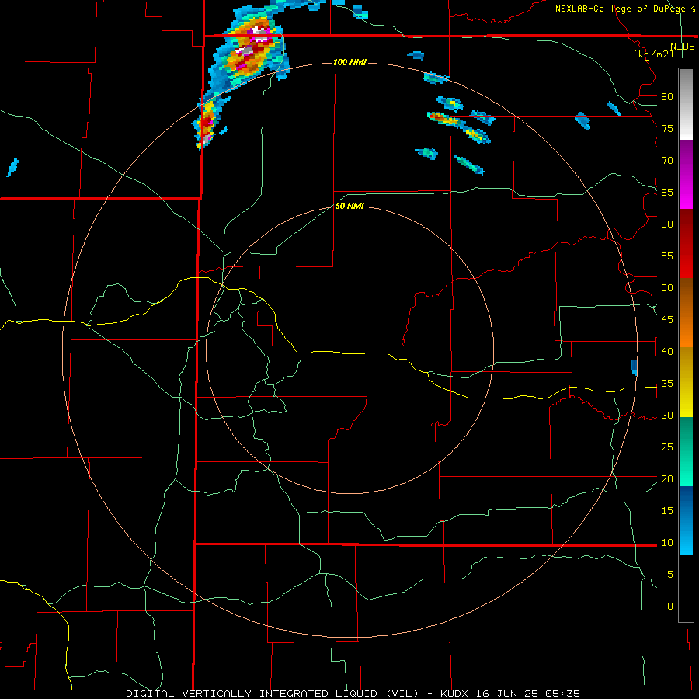This screenshot has height=699, width=699.
Task: Click the 70 value on the color scale
Action: coord(667,161)
